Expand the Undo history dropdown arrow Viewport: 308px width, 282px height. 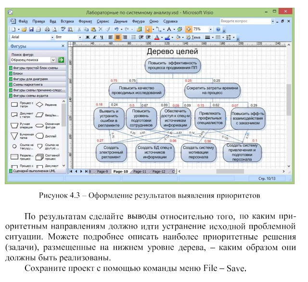122,29
